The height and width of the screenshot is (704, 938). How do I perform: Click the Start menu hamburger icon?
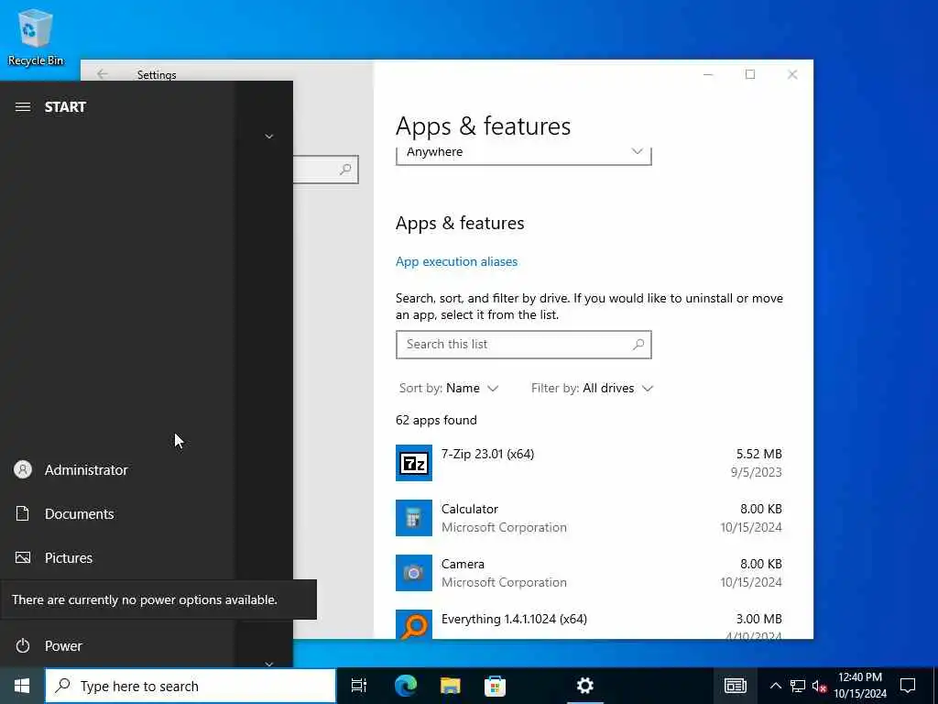coord(23,107)
